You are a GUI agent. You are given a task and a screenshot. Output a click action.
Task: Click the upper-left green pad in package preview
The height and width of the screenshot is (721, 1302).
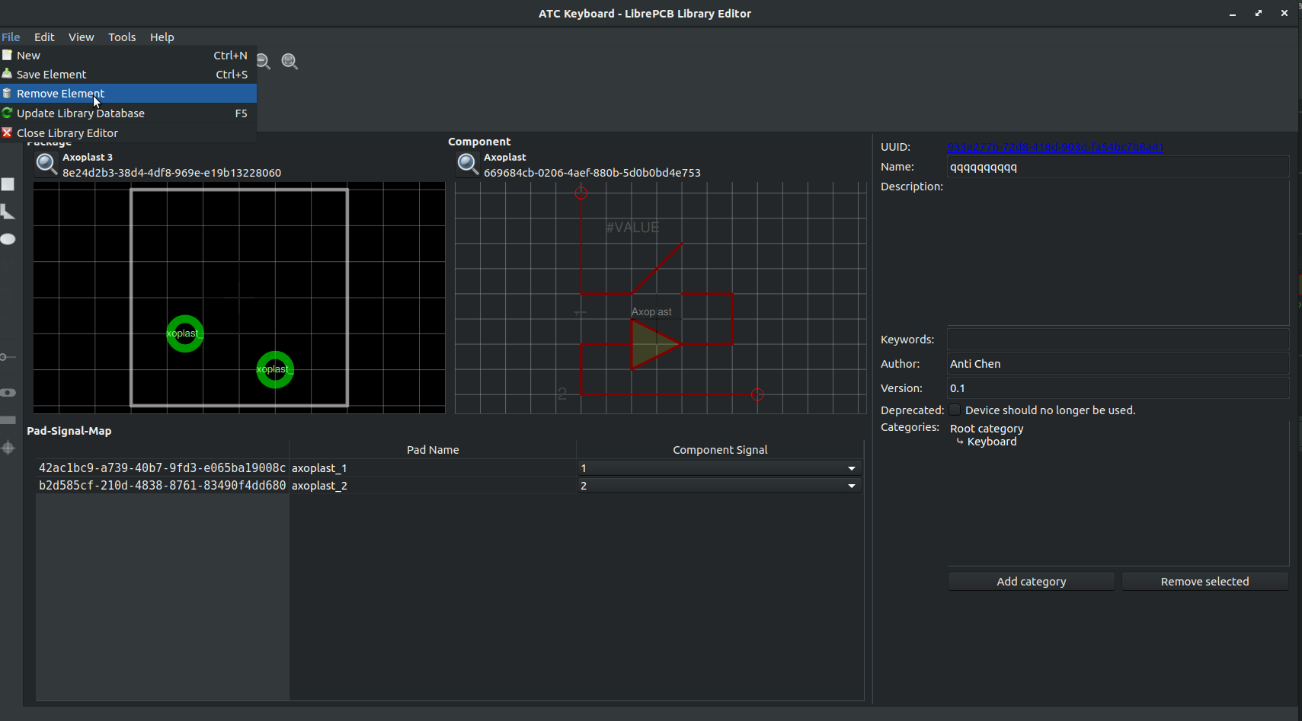185,333
